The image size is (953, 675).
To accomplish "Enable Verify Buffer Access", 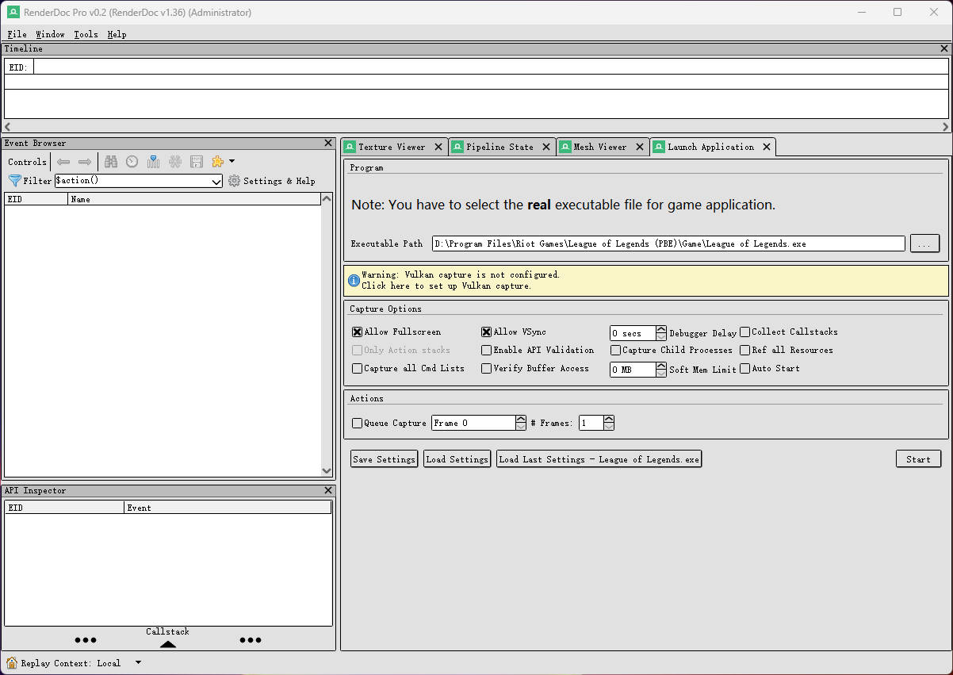I will pyautogui.click(x=487, y=368).
